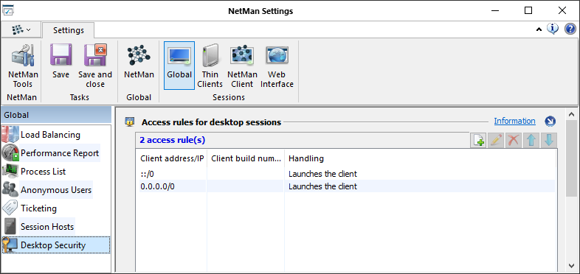
Task: Select Desktop Security in sidebar
Action: point(56,245)
